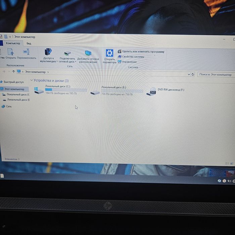Minimize the Этот компьютер window

[x=224, y=39]
